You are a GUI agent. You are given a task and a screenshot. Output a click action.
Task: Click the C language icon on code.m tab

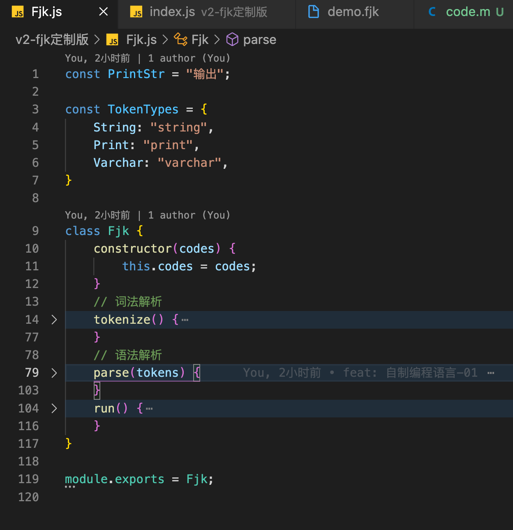[x=432, y=12]
